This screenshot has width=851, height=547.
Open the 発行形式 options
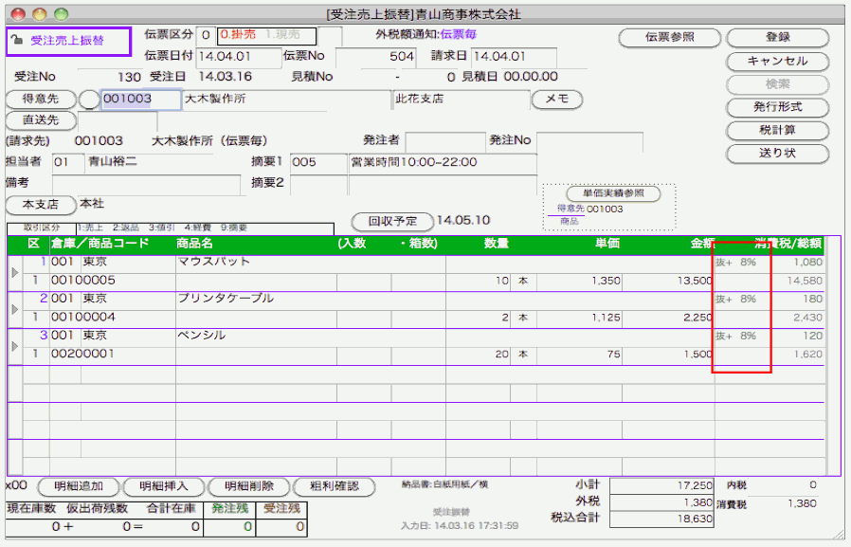click(777, 107)
